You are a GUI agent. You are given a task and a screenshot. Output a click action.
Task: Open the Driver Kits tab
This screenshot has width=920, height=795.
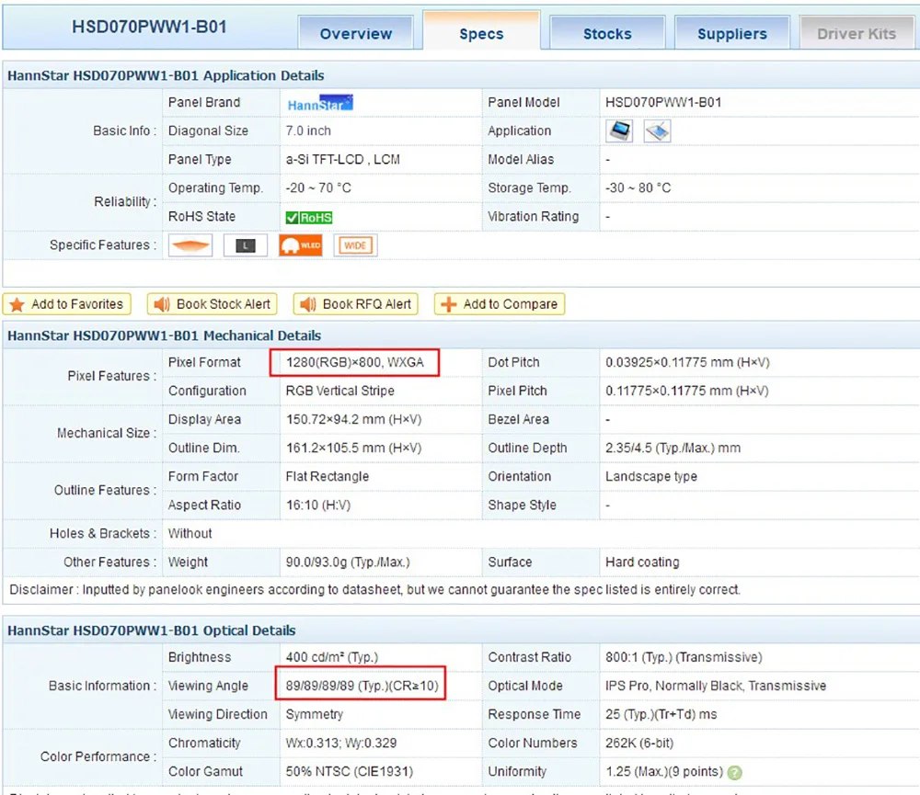(856, 33)
